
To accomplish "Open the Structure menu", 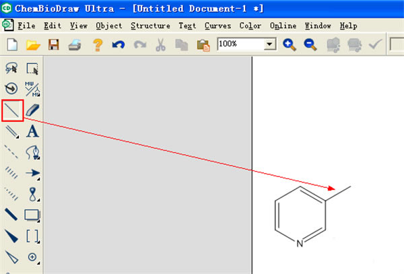I will tap(150, 26).
